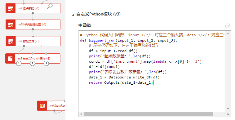
Task: Click second input port atop m5 node
Action: tap(33, 53)
